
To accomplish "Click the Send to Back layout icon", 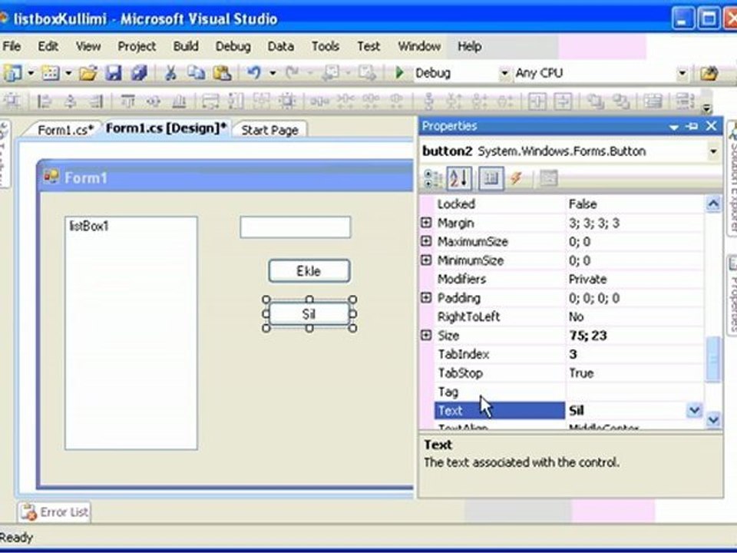I will tap(621, 101).
